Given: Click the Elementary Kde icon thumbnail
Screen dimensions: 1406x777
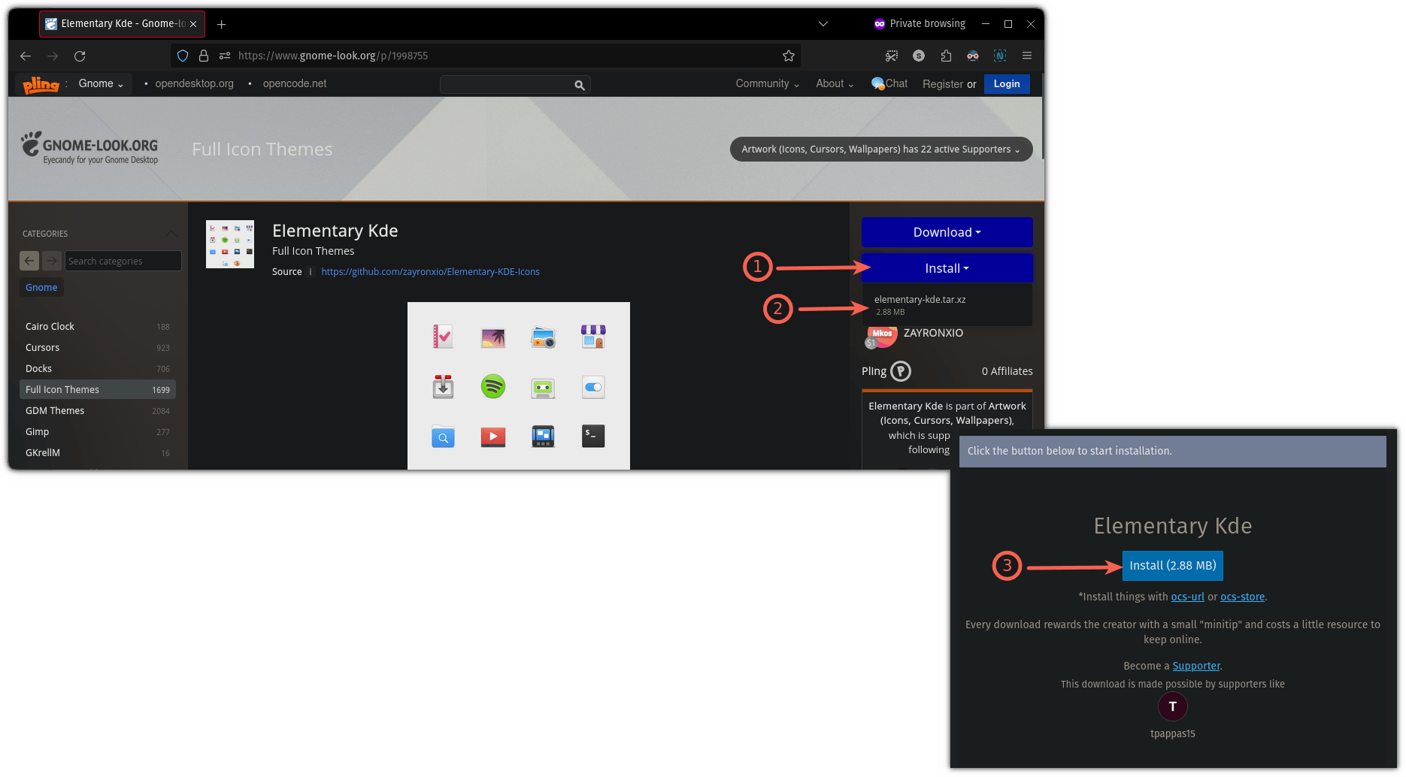Looking at the screenshot, I should click(x=230, y=244).
